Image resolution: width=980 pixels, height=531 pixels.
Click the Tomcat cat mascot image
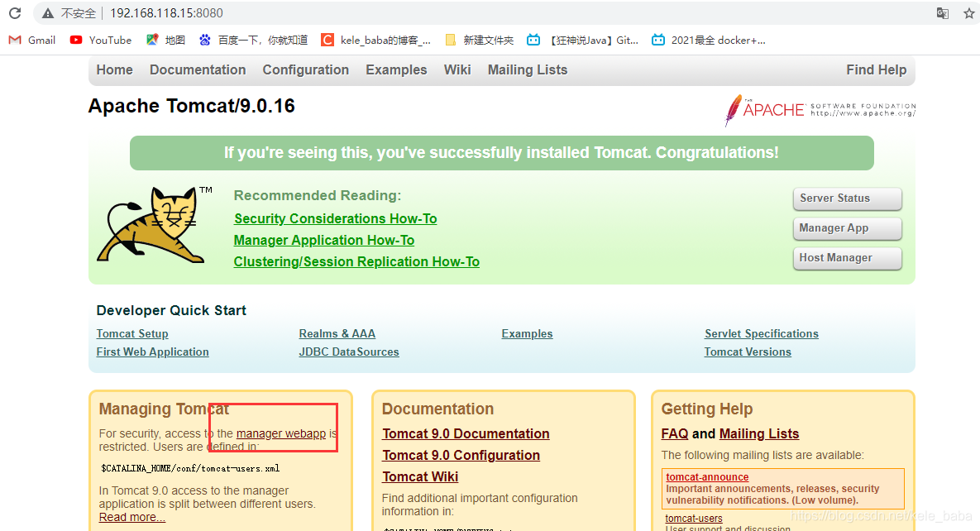coord(154,224)
